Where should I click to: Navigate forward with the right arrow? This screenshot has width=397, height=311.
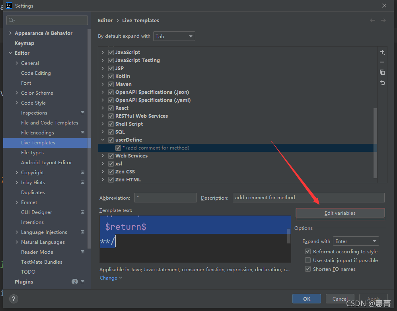[383, 20]
